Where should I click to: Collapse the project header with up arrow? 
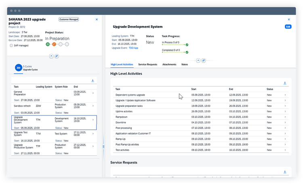pyautogui.click(x=51, y=56)
